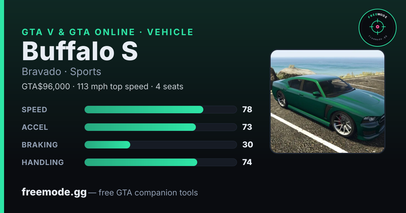Click the Freemode crosshair logo badge
406x213 pixels.
(377, 28)
